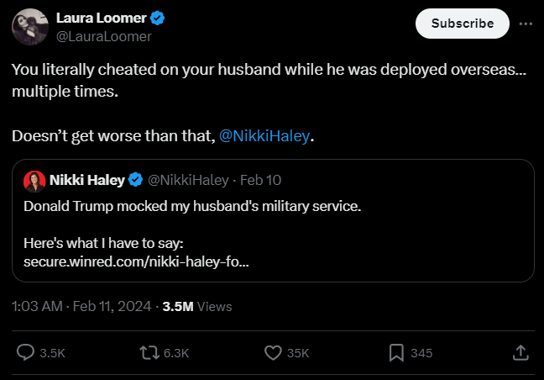
Task: Open the quoted Nikki Haley name
Action: click(x=87, y=180)
